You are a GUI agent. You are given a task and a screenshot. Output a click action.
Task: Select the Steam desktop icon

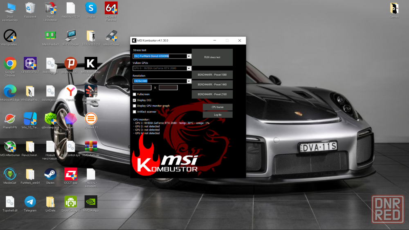point(50,174)
